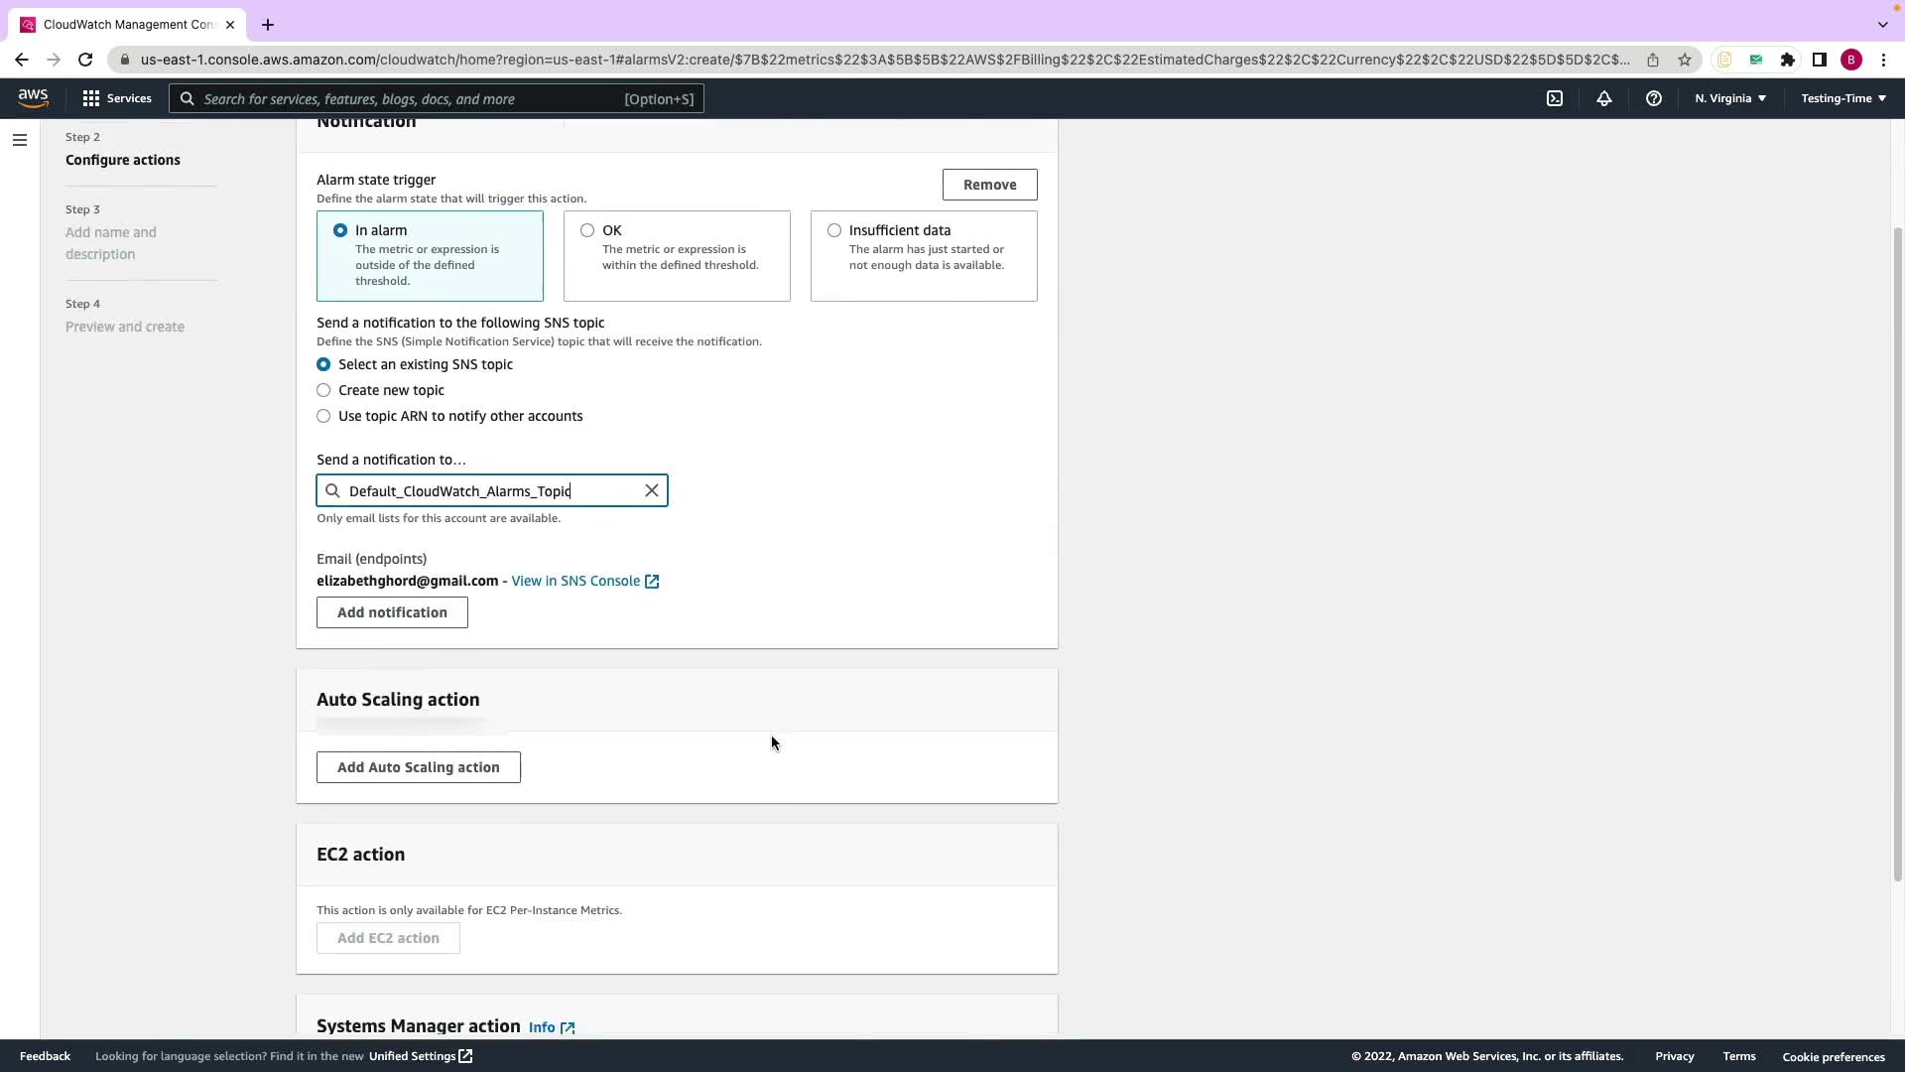
Task: Open Chrome extensions puzzle icon
Action: tap(1788, 60)
